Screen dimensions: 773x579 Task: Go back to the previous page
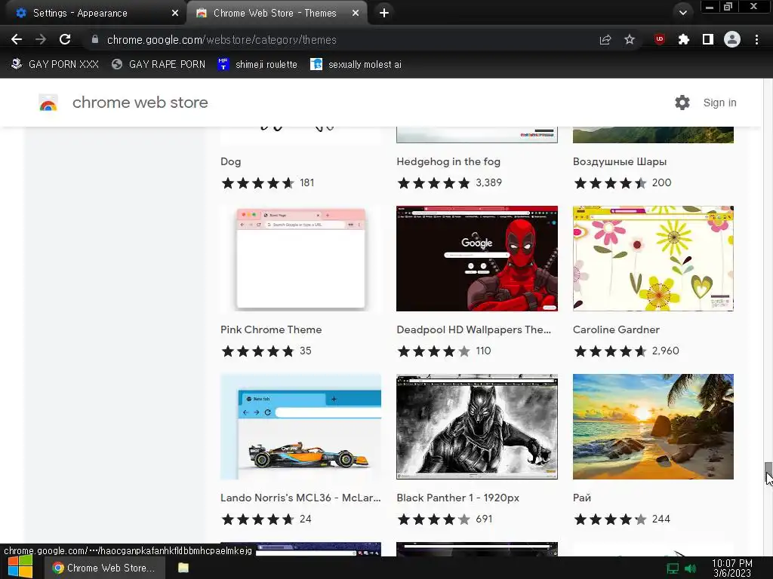pos(17,39)
